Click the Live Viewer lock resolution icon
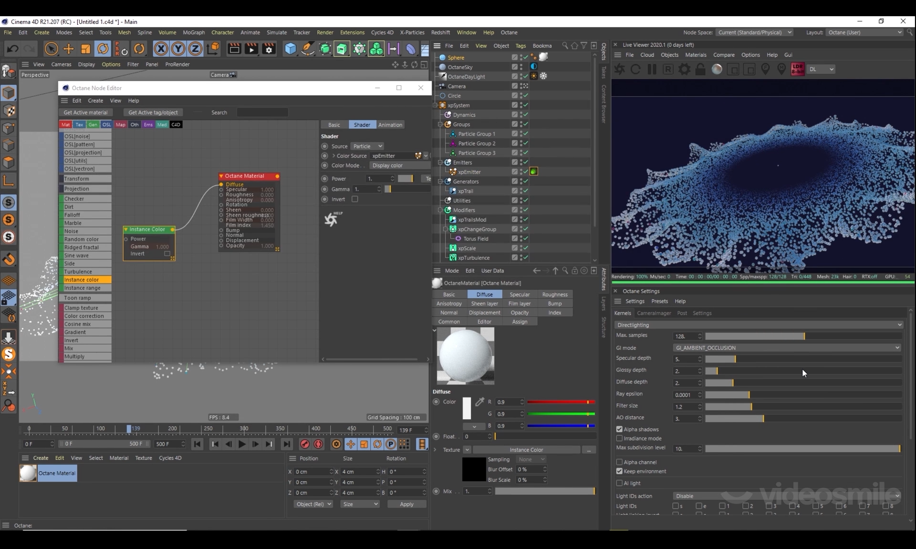The width and height of the screenshot is (916, 549). [700, 69]
